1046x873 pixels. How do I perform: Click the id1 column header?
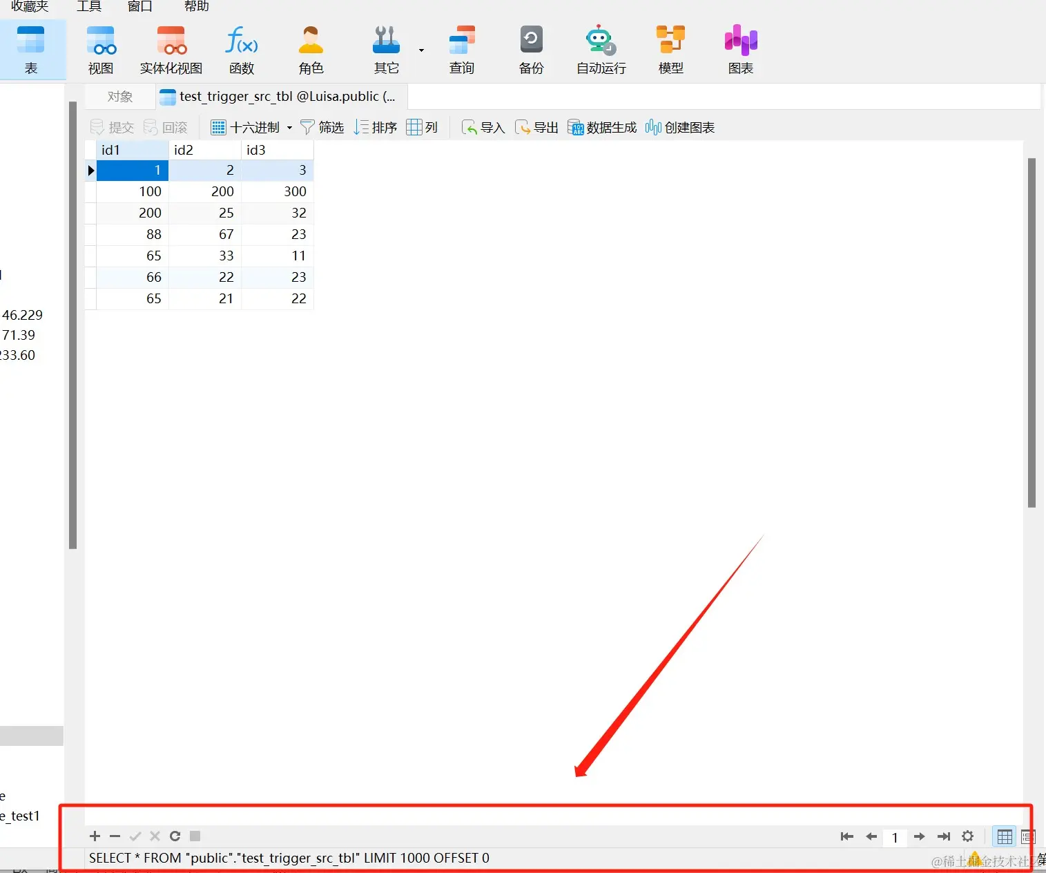tap(133, 150)
